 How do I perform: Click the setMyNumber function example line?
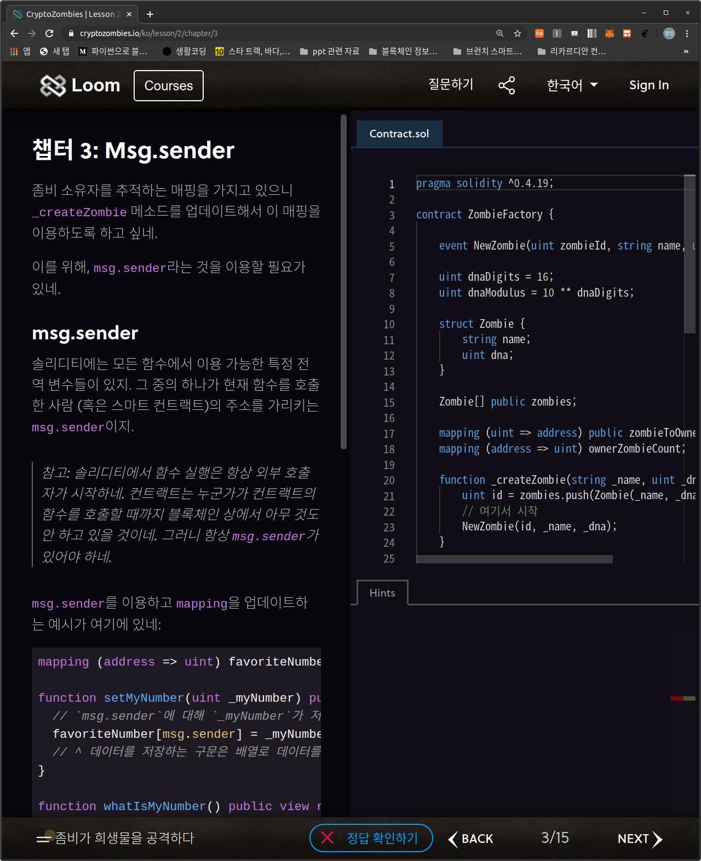click(180, 698)
